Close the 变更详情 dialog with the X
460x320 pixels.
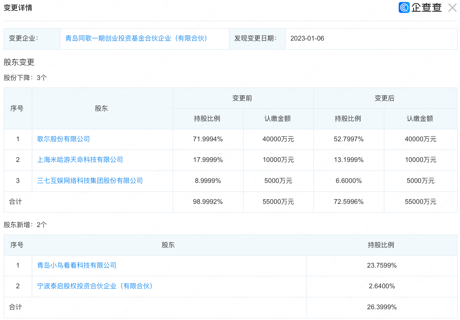pyautogui.click(x=452, y=8)
